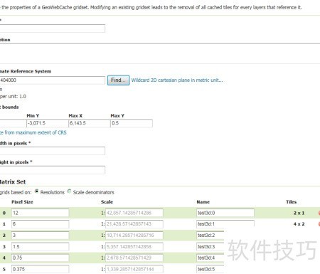This screenshot has height=274, width=320.
Task: Click the Pixel Size field with value 1.5
Action: click(x=41, y=247)
